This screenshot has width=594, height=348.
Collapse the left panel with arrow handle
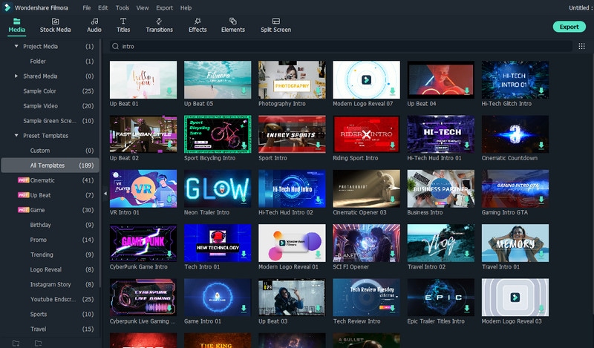(105, 194)
